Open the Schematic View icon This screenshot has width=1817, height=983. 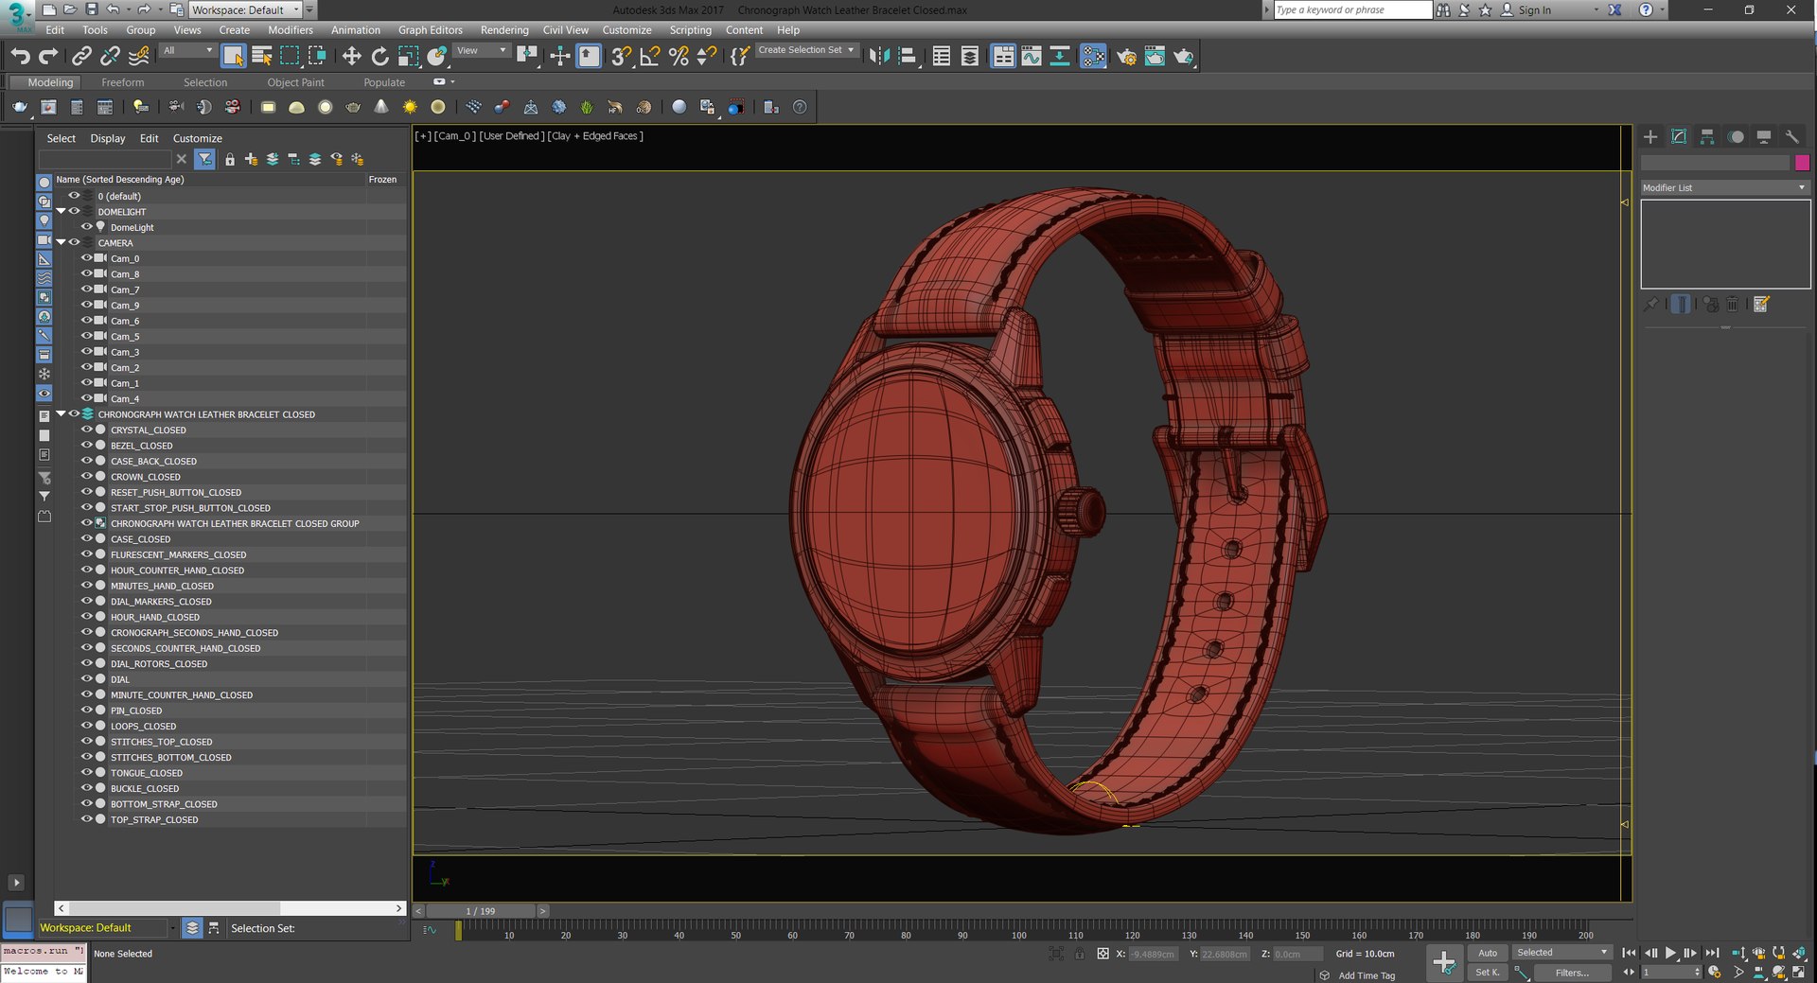click(1060, 57)
